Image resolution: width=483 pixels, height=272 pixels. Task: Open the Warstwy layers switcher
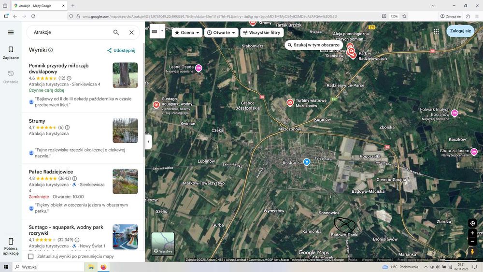click(163, 243)
